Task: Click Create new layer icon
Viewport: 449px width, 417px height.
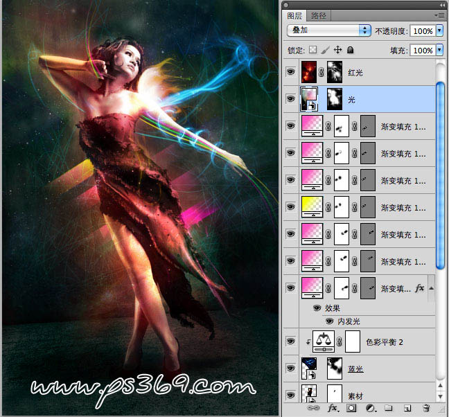Action: [407, 408]
